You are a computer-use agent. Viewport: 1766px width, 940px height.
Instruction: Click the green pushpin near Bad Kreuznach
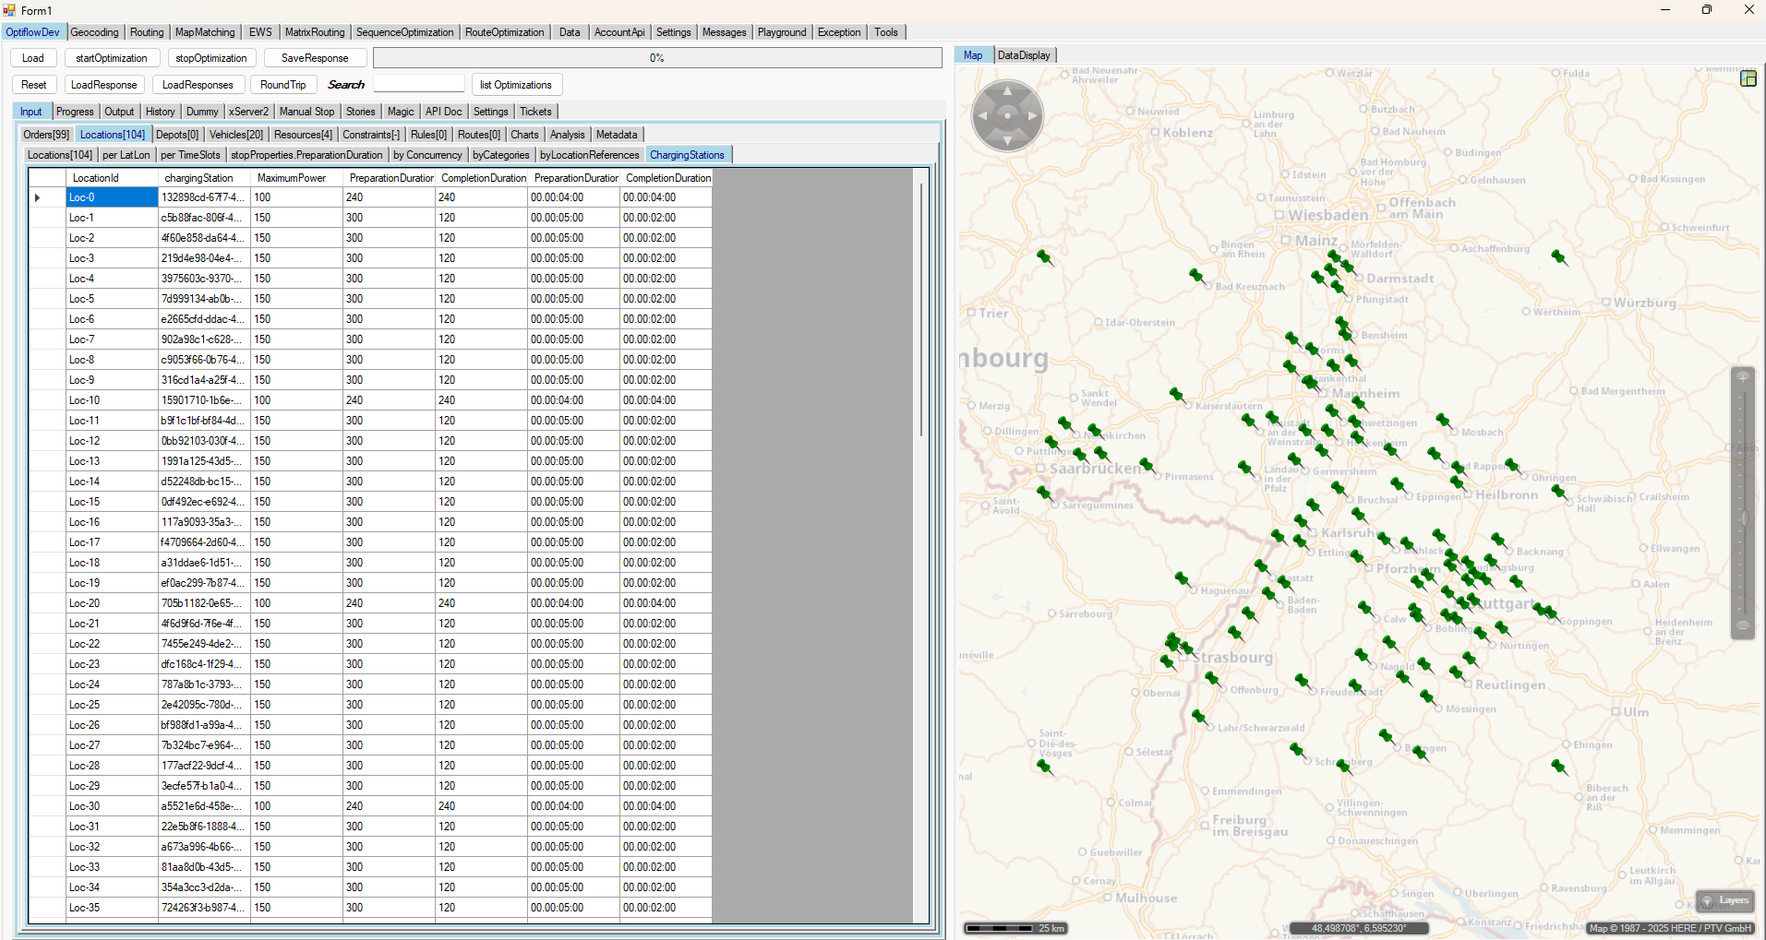coord(1195,275)
